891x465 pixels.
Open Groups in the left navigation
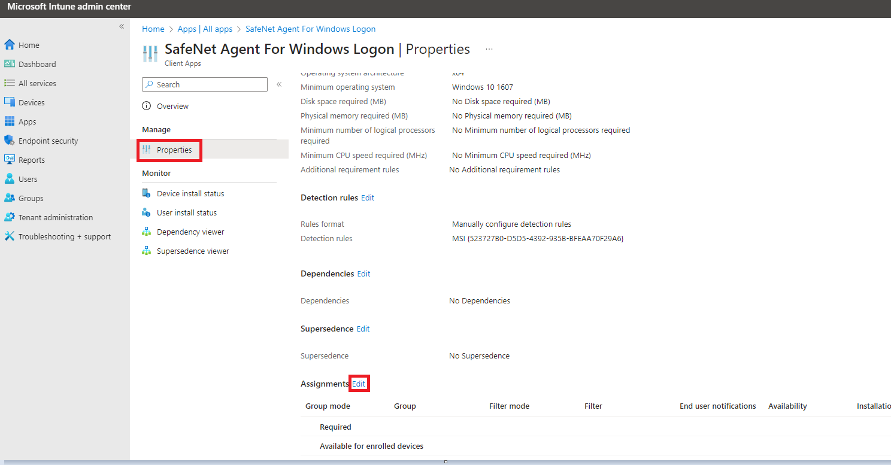31,198
